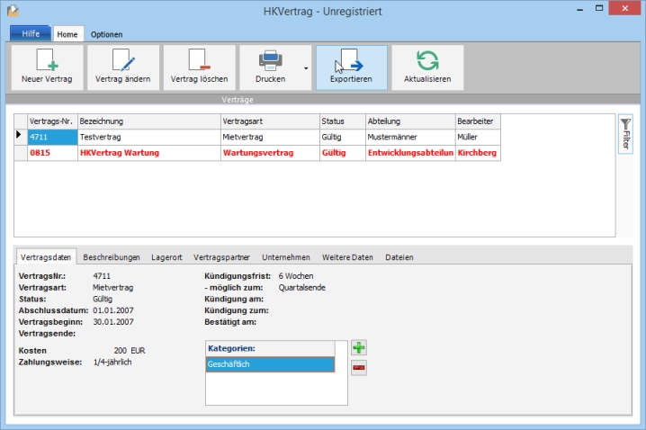Open the Drucken dropdown arrow
Viewport: 646px width, 430px height.
click(x=306, y=67)
